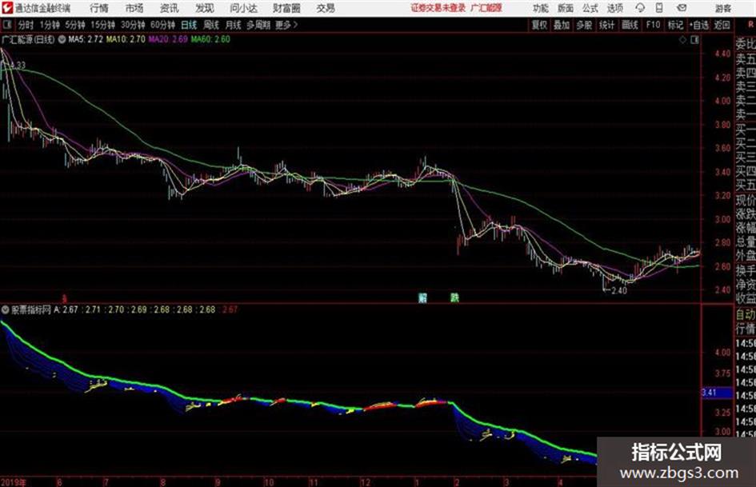
Task: Click the 统计 statistics button
Action: (x=606, y=25)
